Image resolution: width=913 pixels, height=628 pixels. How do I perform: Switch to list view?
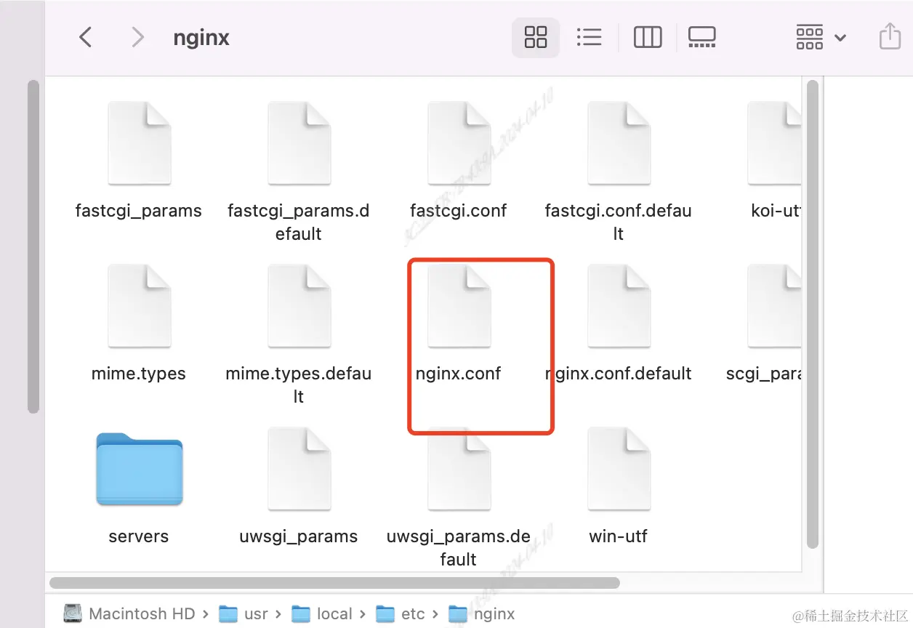coord(589,37)
